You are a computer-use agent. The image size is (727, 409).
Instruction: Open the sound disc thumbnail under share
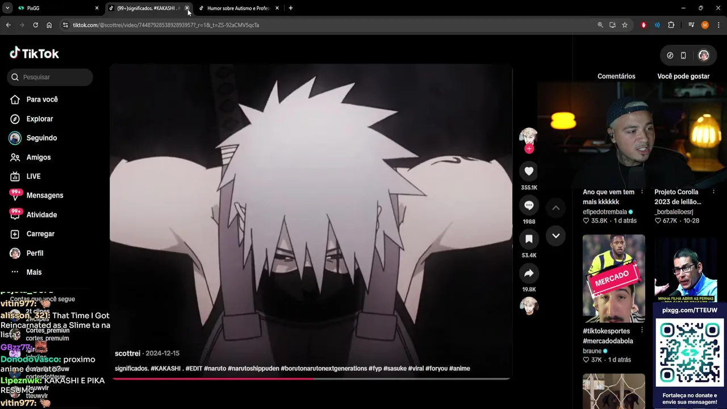point(529,306)
